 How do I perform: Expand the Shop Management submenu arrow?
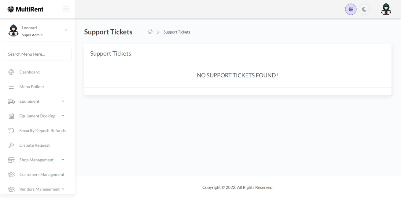coord(63,160)
